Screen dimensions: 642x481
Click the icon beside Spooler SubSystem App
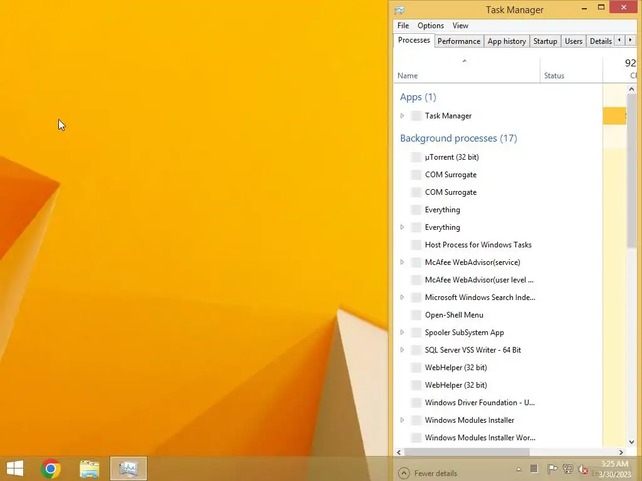(x=416, y=333)
